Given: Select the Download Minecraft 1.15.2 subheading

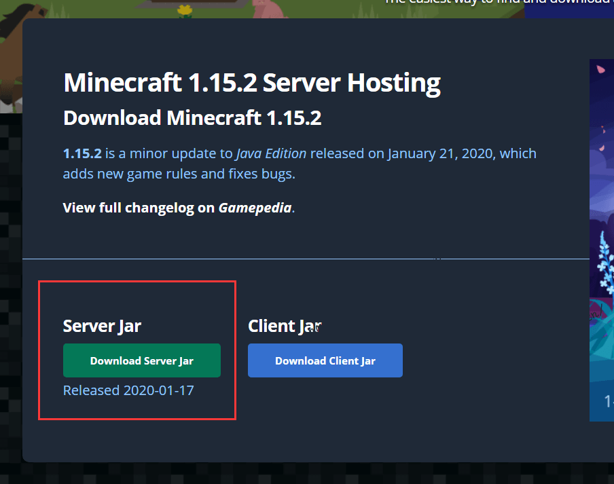Looking at the screenshot, I should coord(192,118).
